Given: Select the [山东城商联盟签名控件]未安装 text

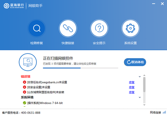Looking at the screenshot, I should tap(46, 92).
